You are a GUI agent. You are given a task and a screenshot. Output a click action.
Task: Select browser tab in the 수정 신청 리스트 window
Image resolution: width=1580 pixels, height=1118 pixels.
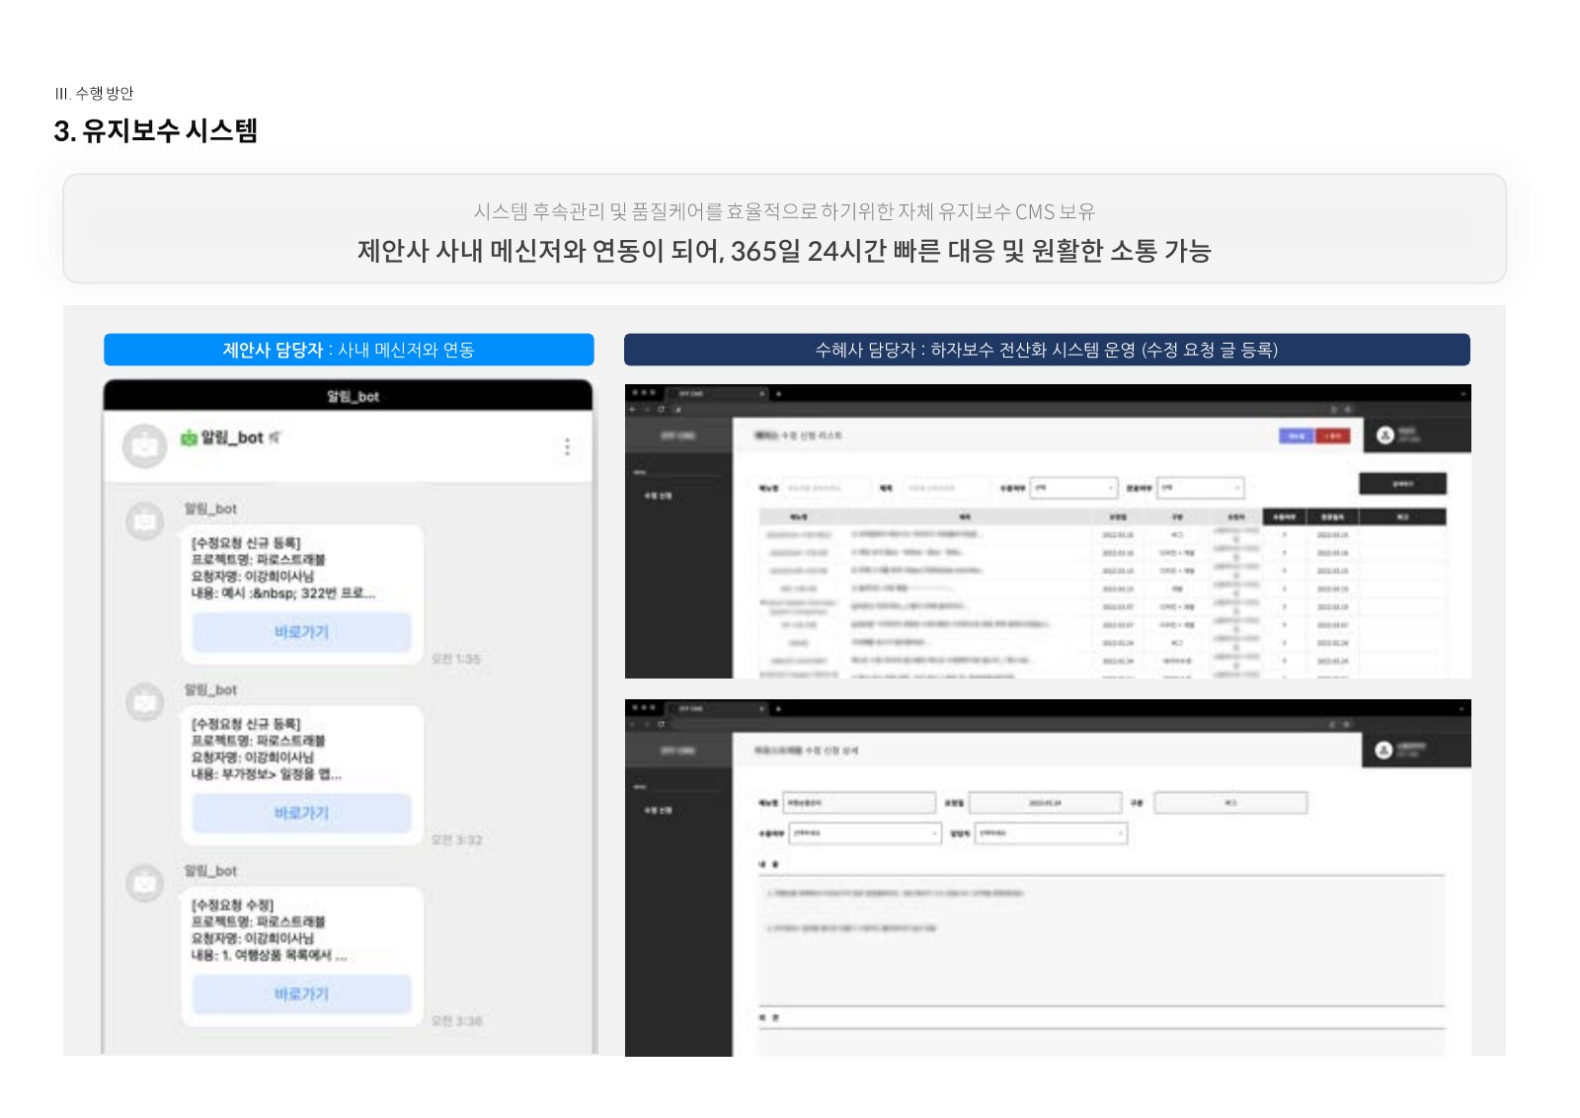716,393
